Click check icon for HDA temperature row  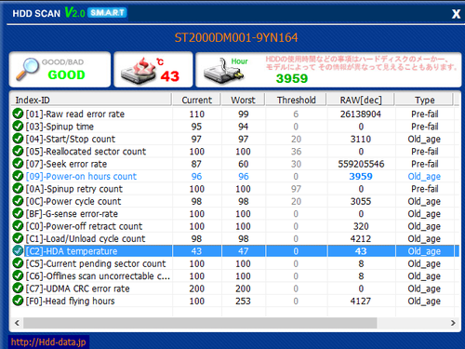coord(18,251)
